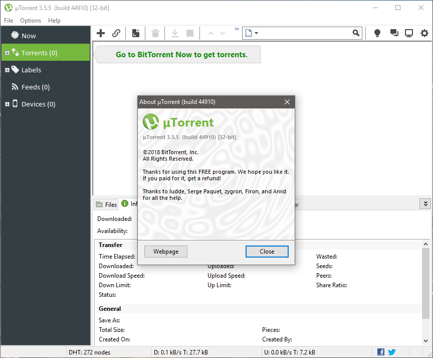Image resolution: width=433 pixels, height=358 pixels.
Task: Click the chat bubbles icon
Action: pos(394,33)
